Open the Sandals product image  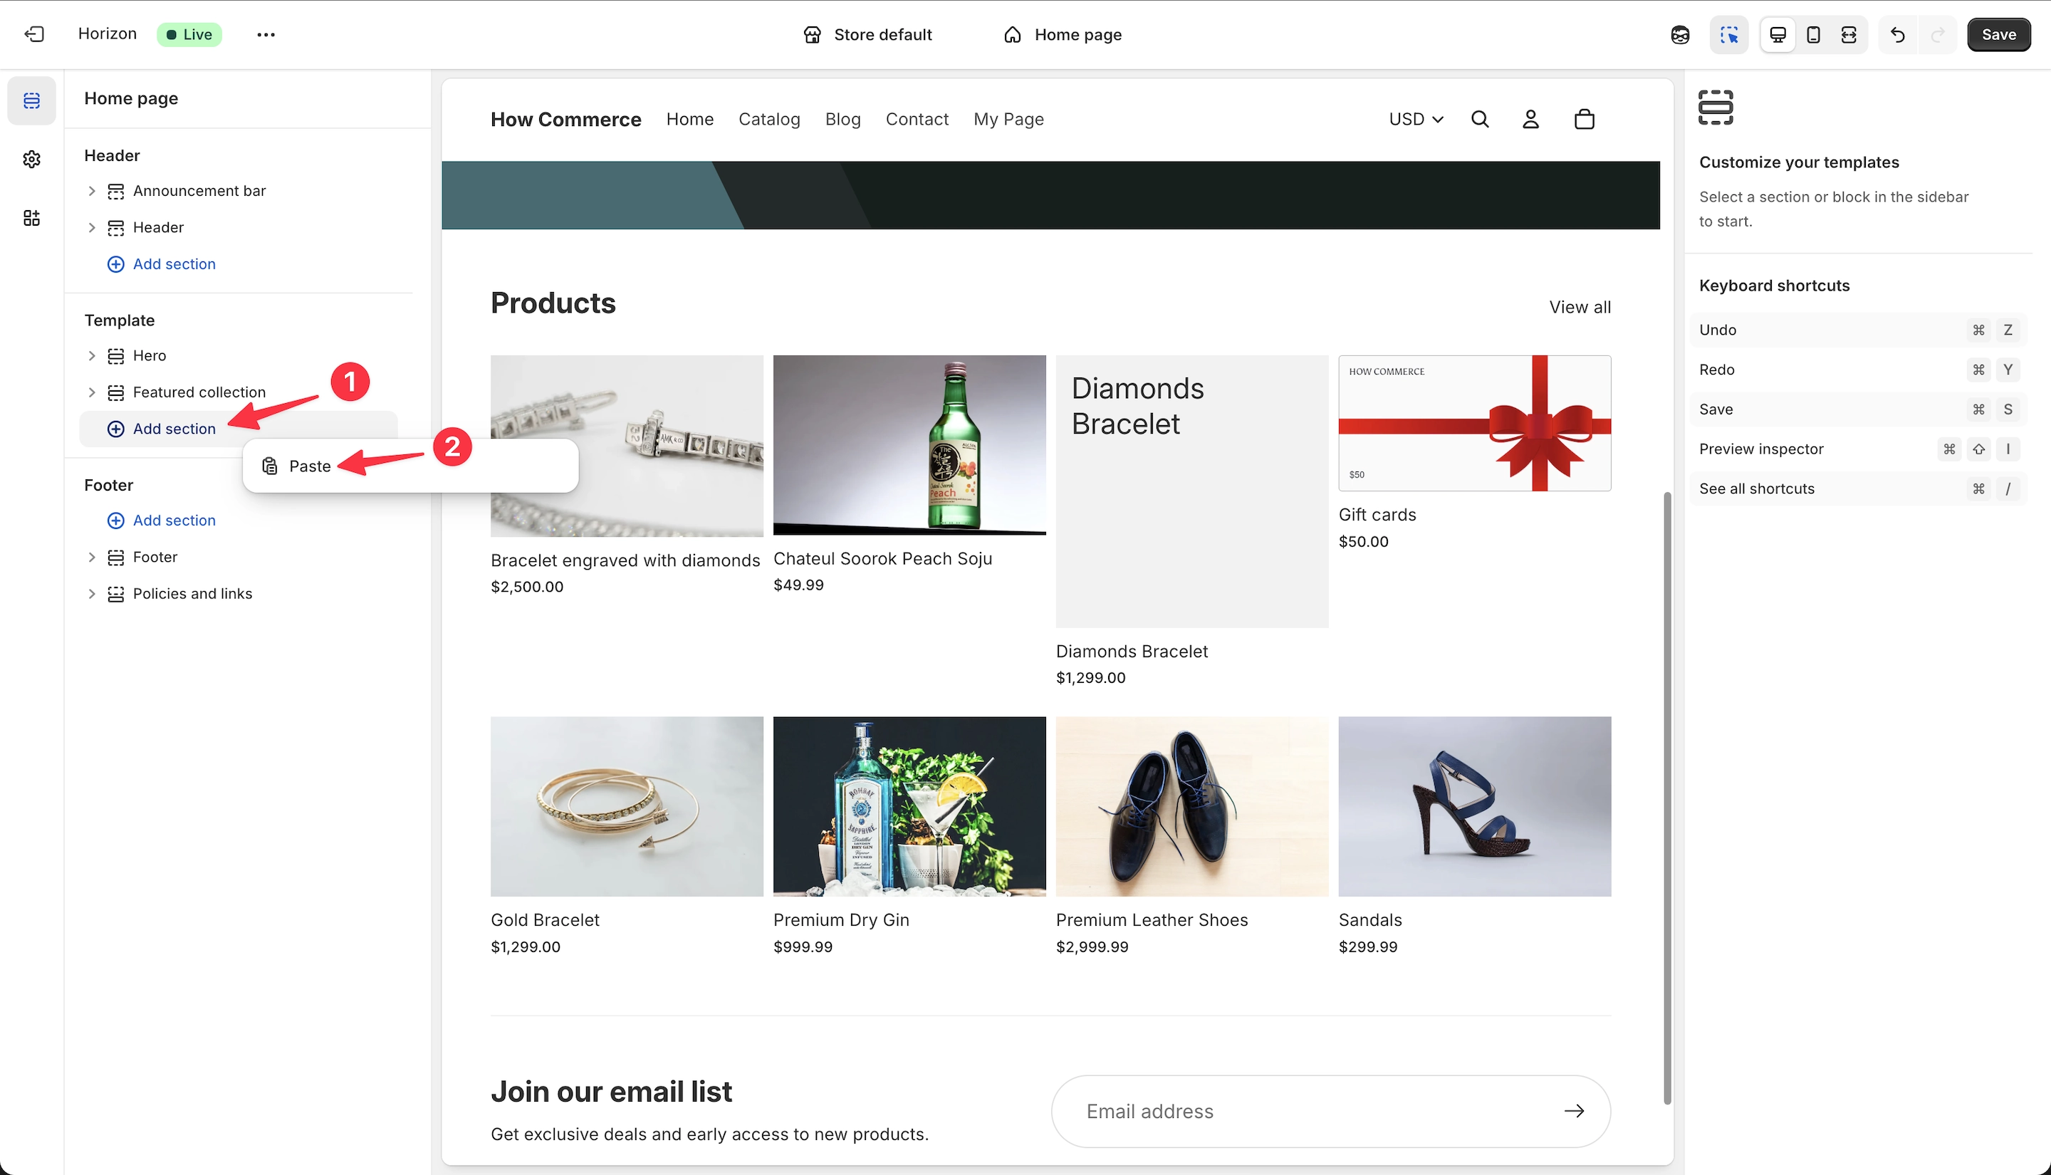pyautogui.click(x=1474, y=806)
